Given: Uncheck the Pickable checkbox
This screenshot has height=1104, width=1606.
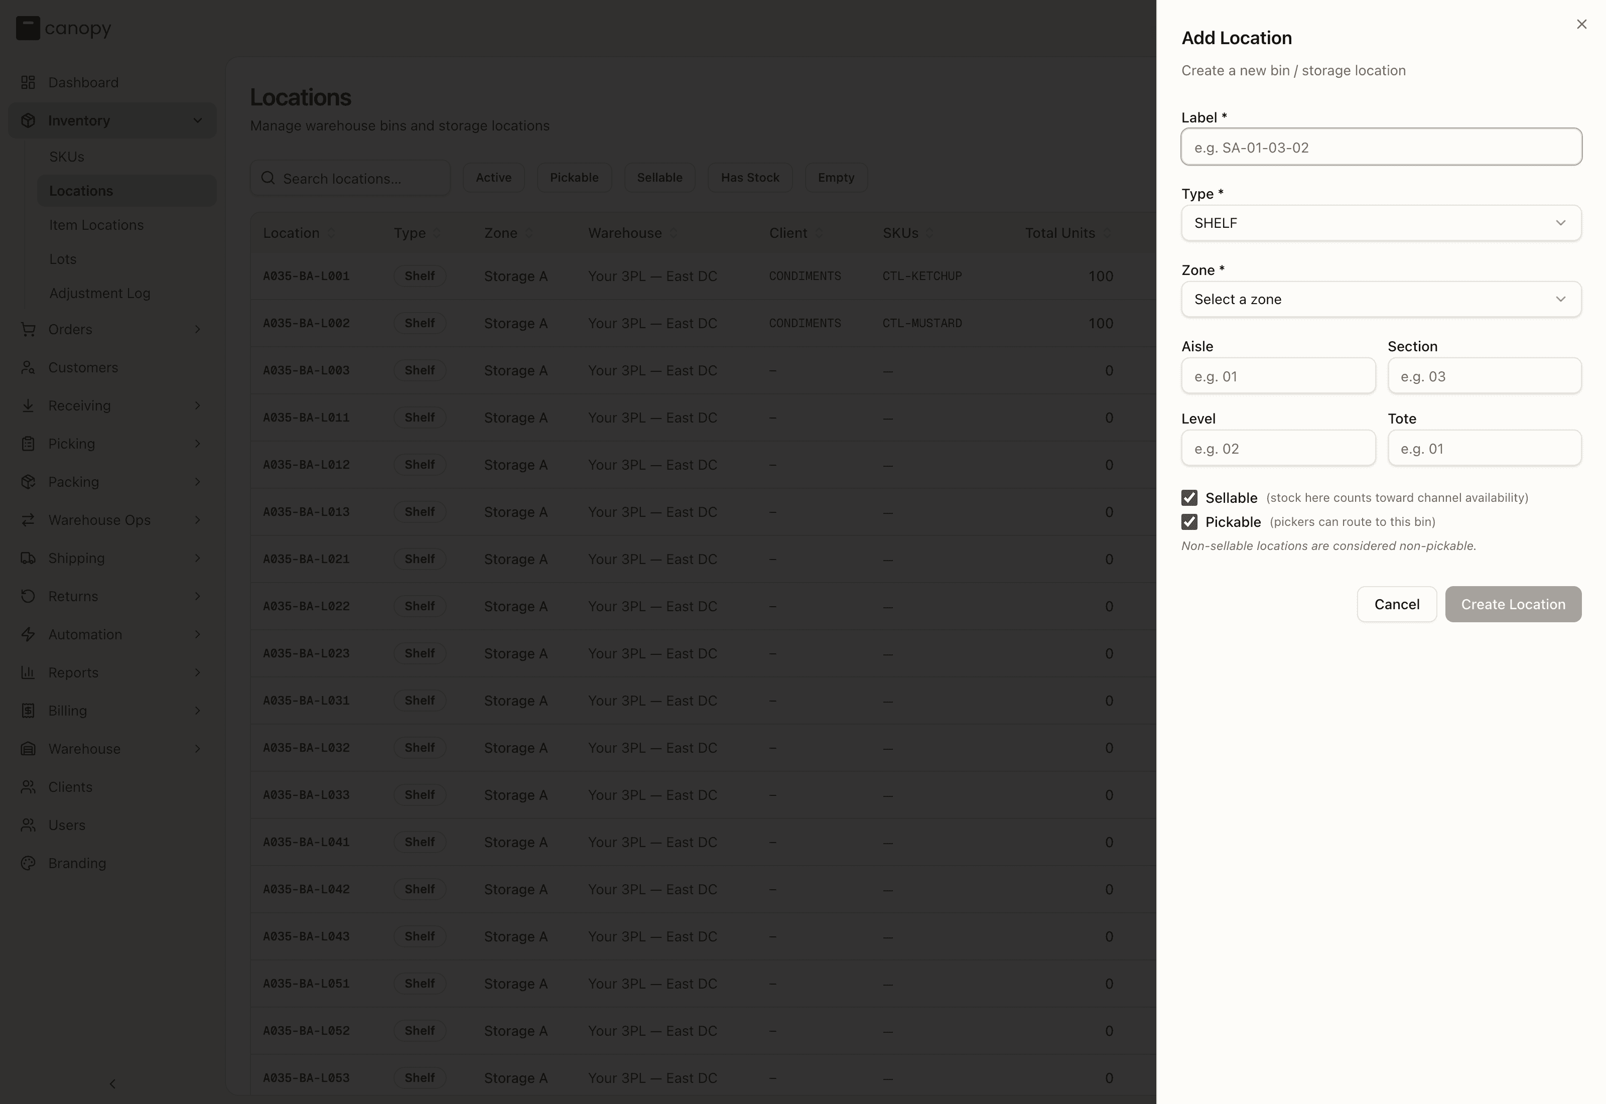Looking at the screenshot, I should point(1189,521).
